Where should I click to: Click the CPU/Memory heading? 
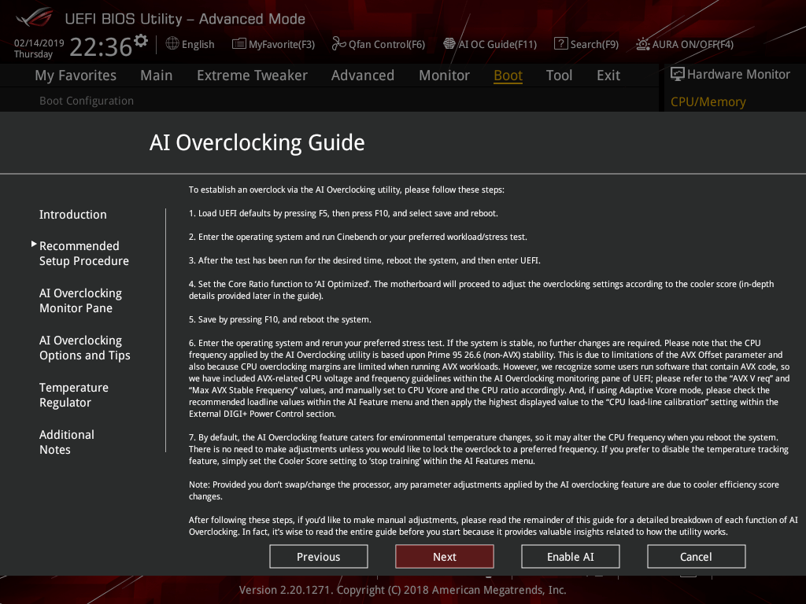[708, 101]
